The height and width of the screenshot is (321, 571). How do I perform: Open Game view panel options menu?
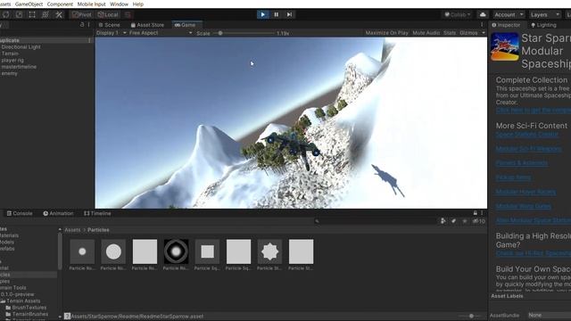[x=482, y=24]
